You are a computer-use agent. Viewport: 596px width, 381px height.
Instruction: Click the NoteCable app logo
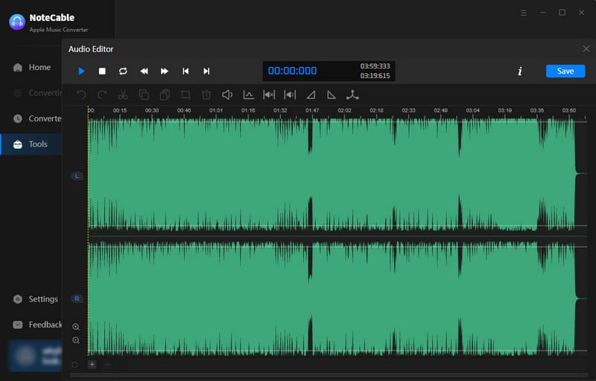17,22
